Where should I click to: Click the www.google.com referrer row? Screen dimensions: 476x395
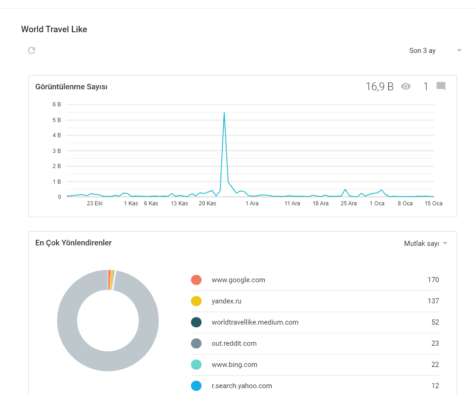point(315,280)
